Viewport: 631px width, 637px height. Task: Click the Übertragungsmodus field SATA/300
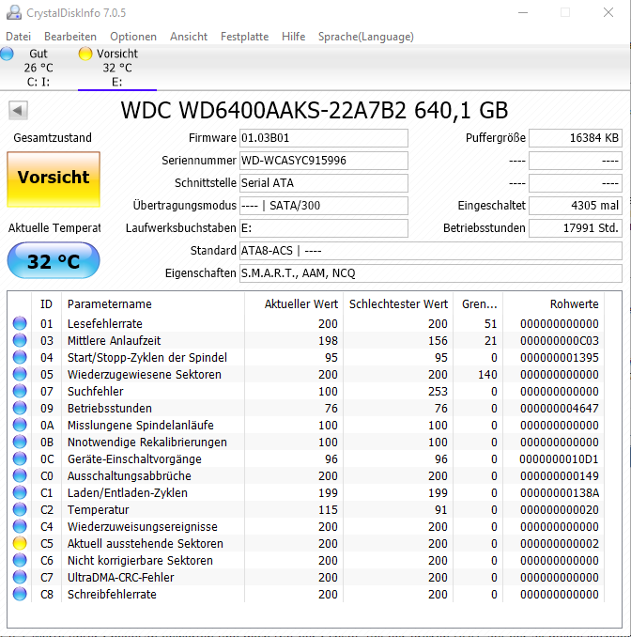click(x=324, y=206)
